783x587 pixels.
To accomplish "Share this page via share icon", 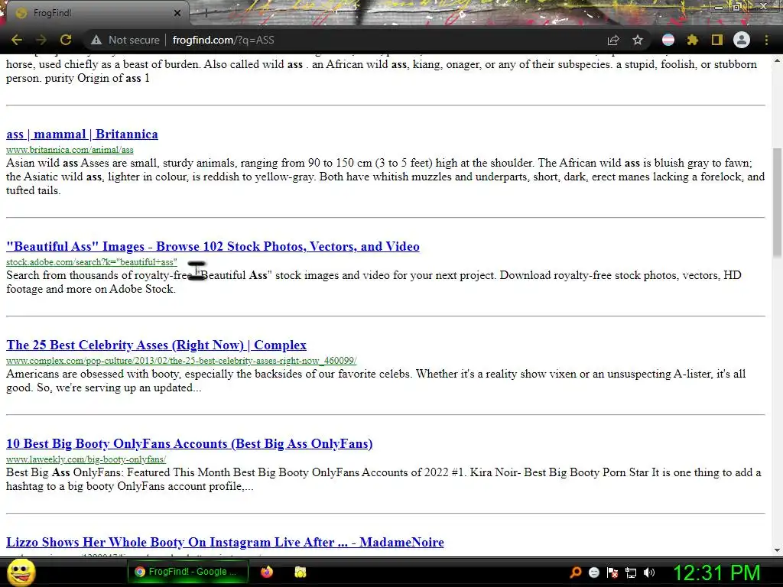I will pyautogui.click(x=613, y=40).
